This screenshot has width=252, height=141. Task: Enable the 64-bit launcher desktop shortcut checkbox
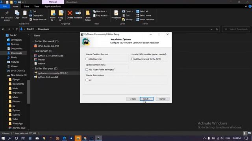pyautogui.click(x=87, y=59)
